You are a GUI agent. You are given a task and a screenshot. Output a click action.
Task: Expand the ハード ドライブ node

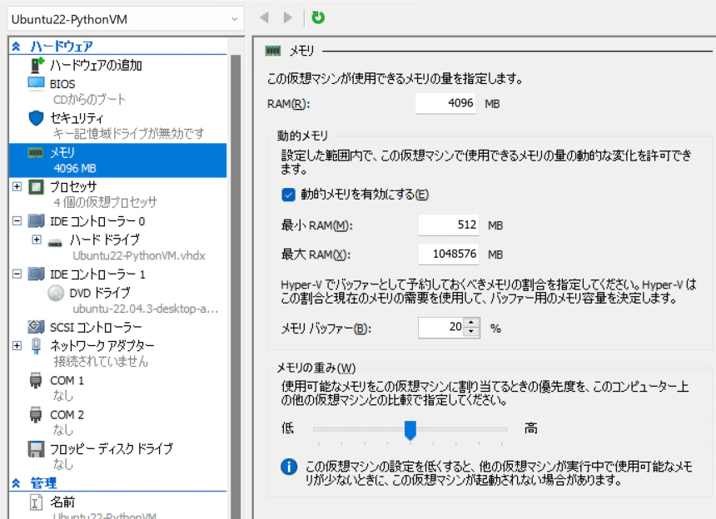(x=37, y=240)
